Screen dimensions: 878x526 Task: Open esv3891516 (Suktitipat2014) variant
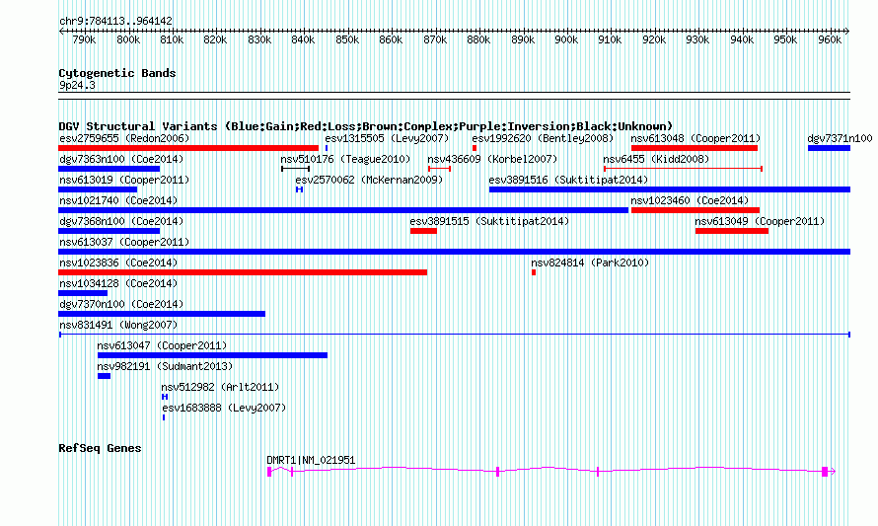pyautogui.click(x=568, y=180)
